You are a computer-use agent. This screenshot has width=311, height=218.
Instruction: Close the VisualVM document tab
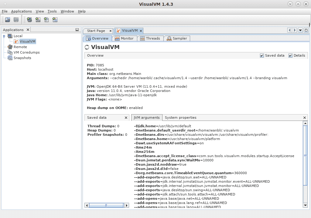pos(141,31)
